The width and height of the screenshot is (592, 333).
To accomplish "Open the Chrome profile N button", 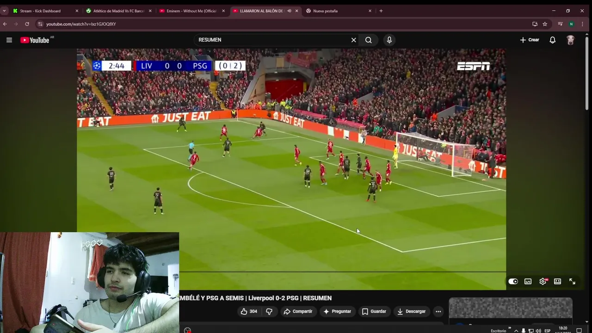I will click(571, 24).
